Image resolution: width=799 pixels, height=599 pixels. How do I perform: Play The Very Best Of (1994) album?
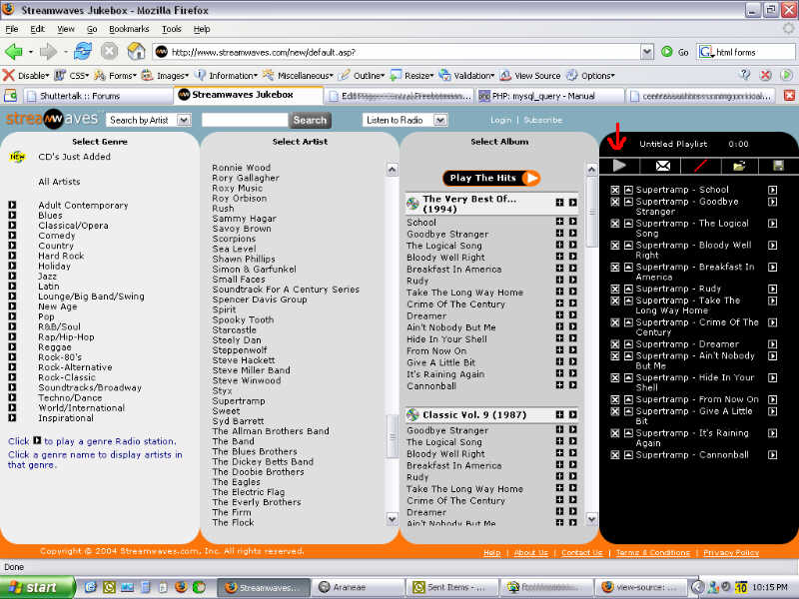coord(572,203)
